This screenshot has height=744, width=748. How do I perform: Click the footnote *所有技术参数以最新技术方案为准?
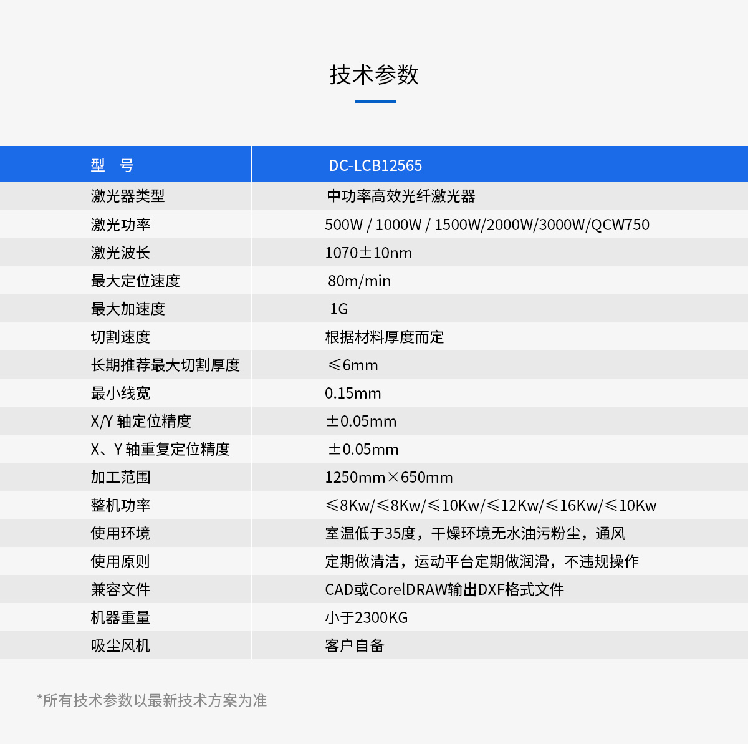tap(152, 700)
